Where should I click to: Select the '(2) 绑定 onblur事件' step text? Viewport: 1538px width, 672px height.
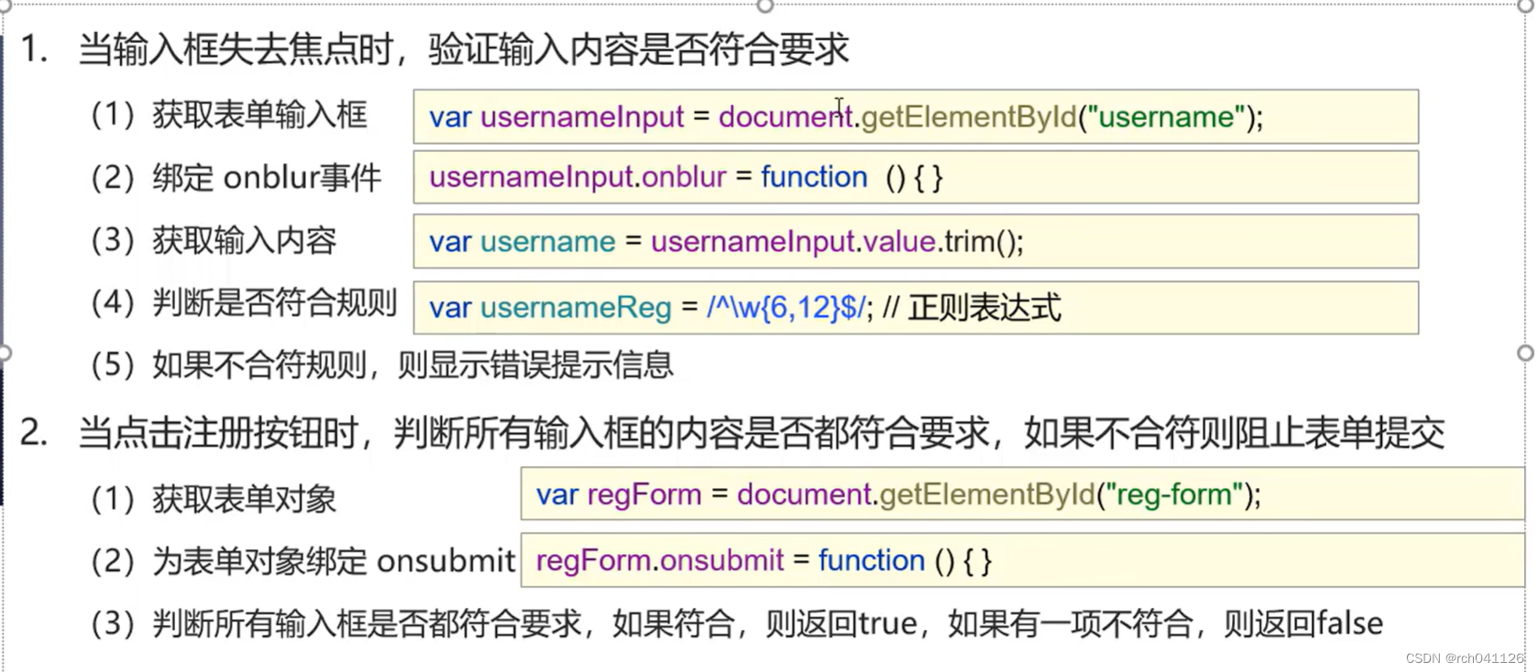[236, 178]
